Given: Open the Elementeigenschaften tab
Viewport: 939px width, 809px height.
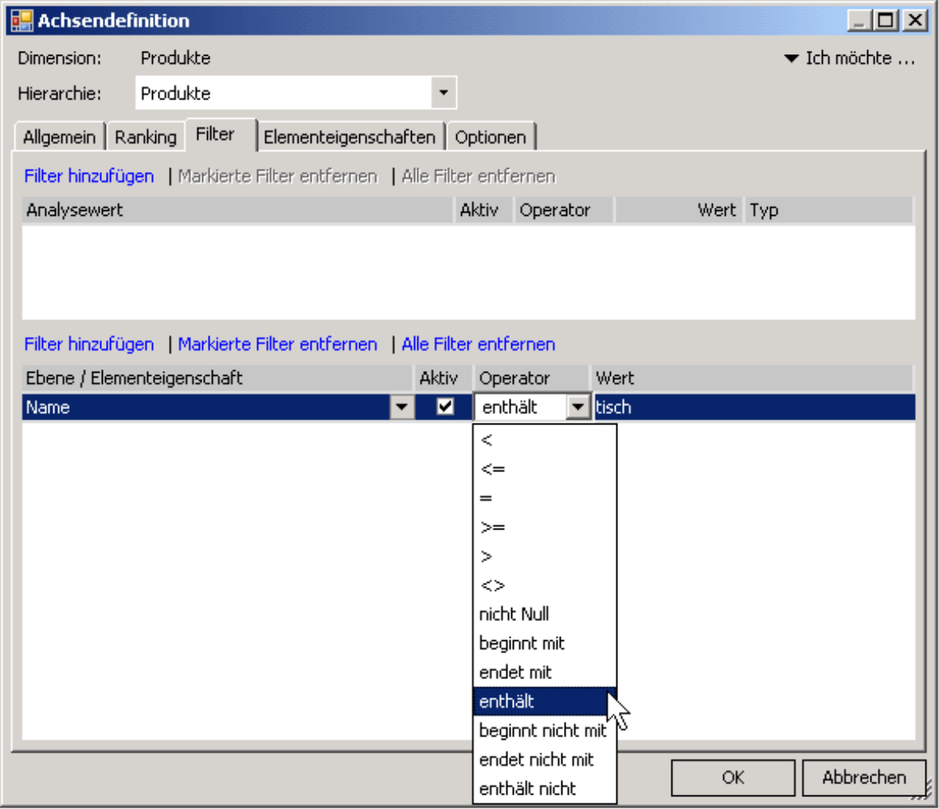Looking at the screenshot, I should coord(349,137).
